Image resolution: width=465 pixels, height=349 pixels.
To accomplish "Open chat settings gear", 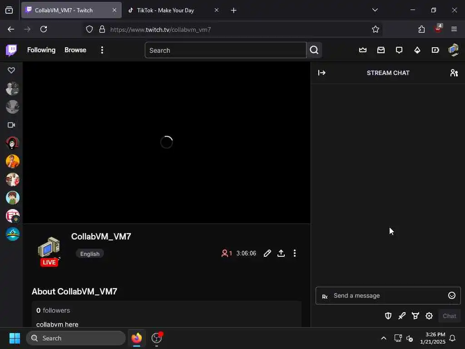I will coord(429,316).
